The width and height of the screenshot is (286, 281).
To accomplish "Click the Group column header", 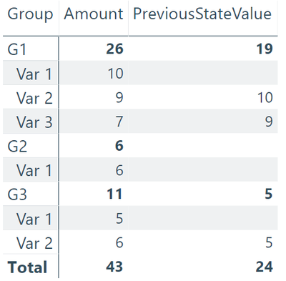I will (30, 14).
